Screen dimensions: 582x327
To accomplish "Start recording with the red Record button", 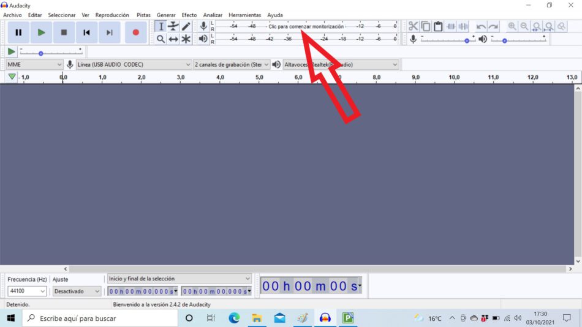I will 136,32.
